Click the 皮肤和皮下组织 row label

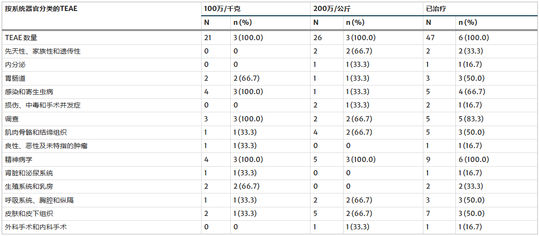[29, 214]
